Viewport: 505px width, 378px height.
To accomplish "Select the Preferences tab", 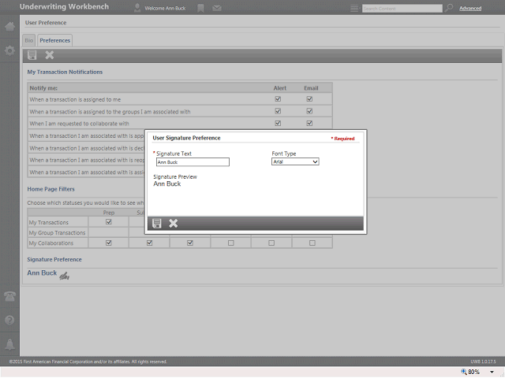I will [x=54, y=40].
